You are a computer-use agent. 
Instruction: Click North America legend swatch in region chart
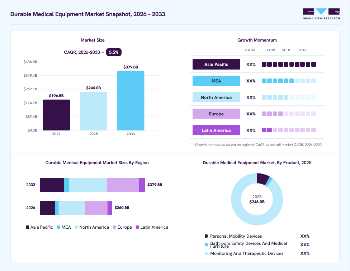click(76, 227)
